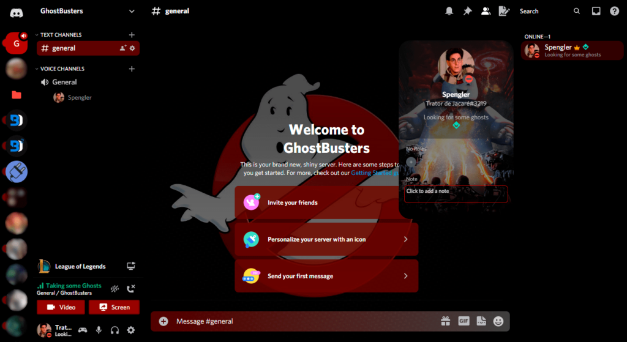The height and width of the screenshot is (342, 627).
Task: Expand the GhostBusters server dropdown
Action: tap(132, 11)
